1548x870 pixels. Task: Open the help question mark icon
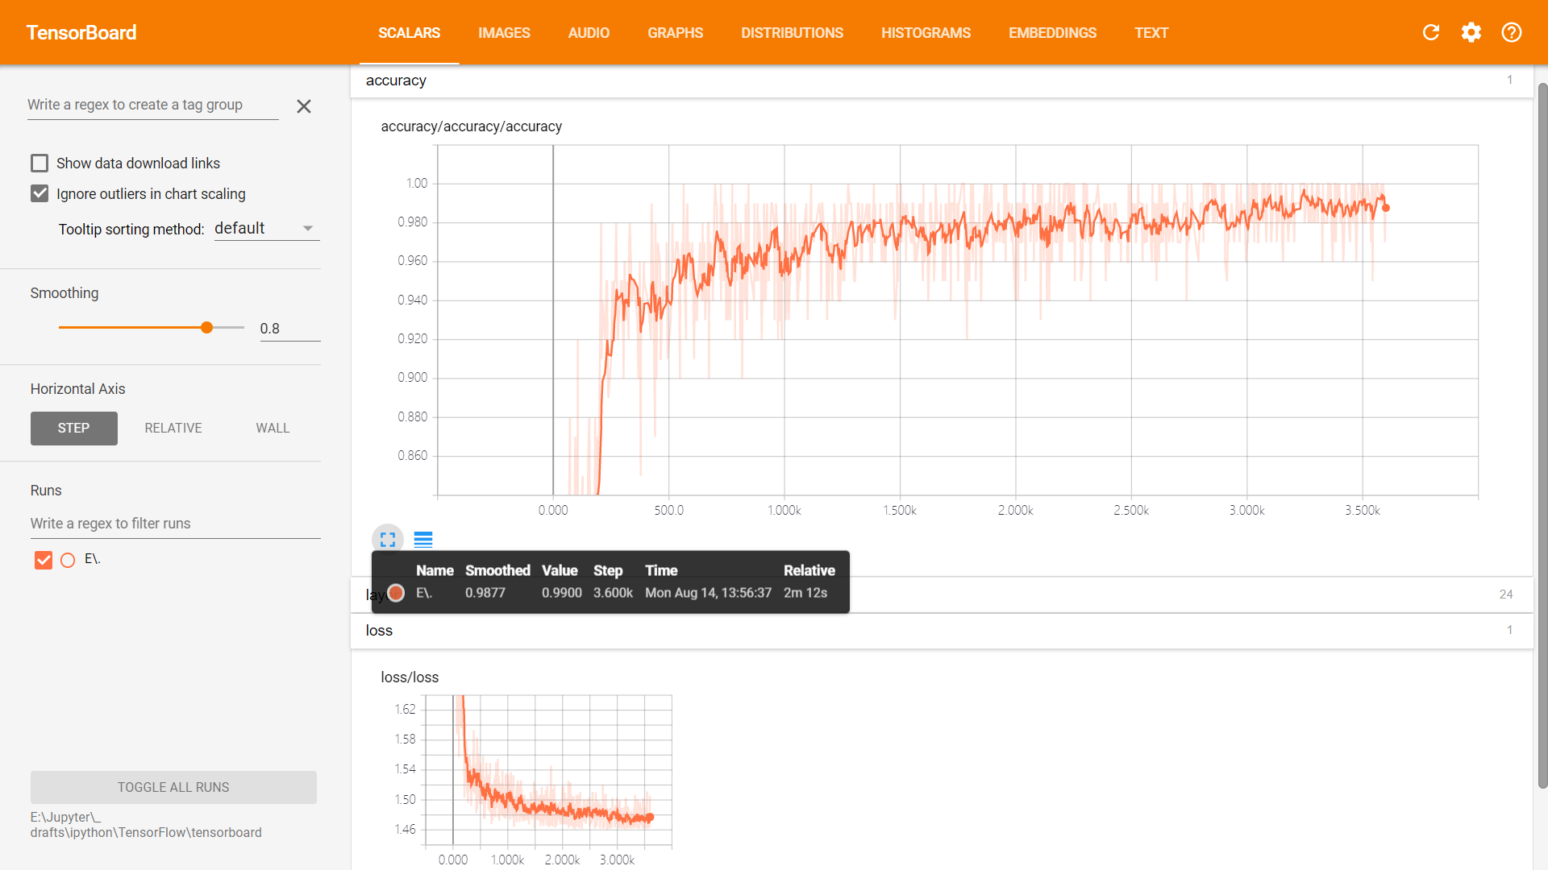coord(1512,32)
